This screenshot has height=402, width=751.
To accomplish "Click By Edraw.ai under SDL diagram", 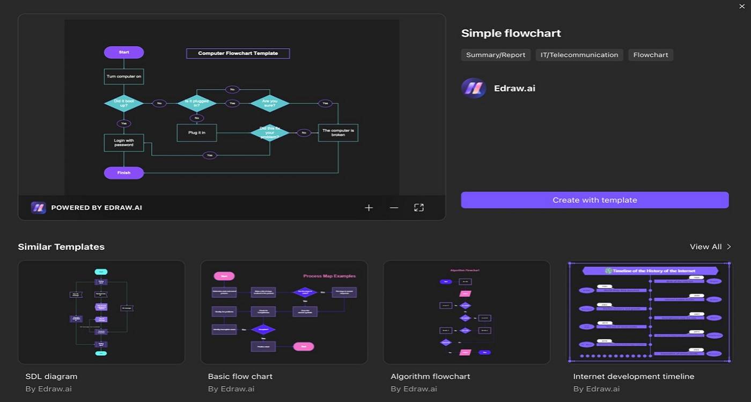I will (48, 389).
